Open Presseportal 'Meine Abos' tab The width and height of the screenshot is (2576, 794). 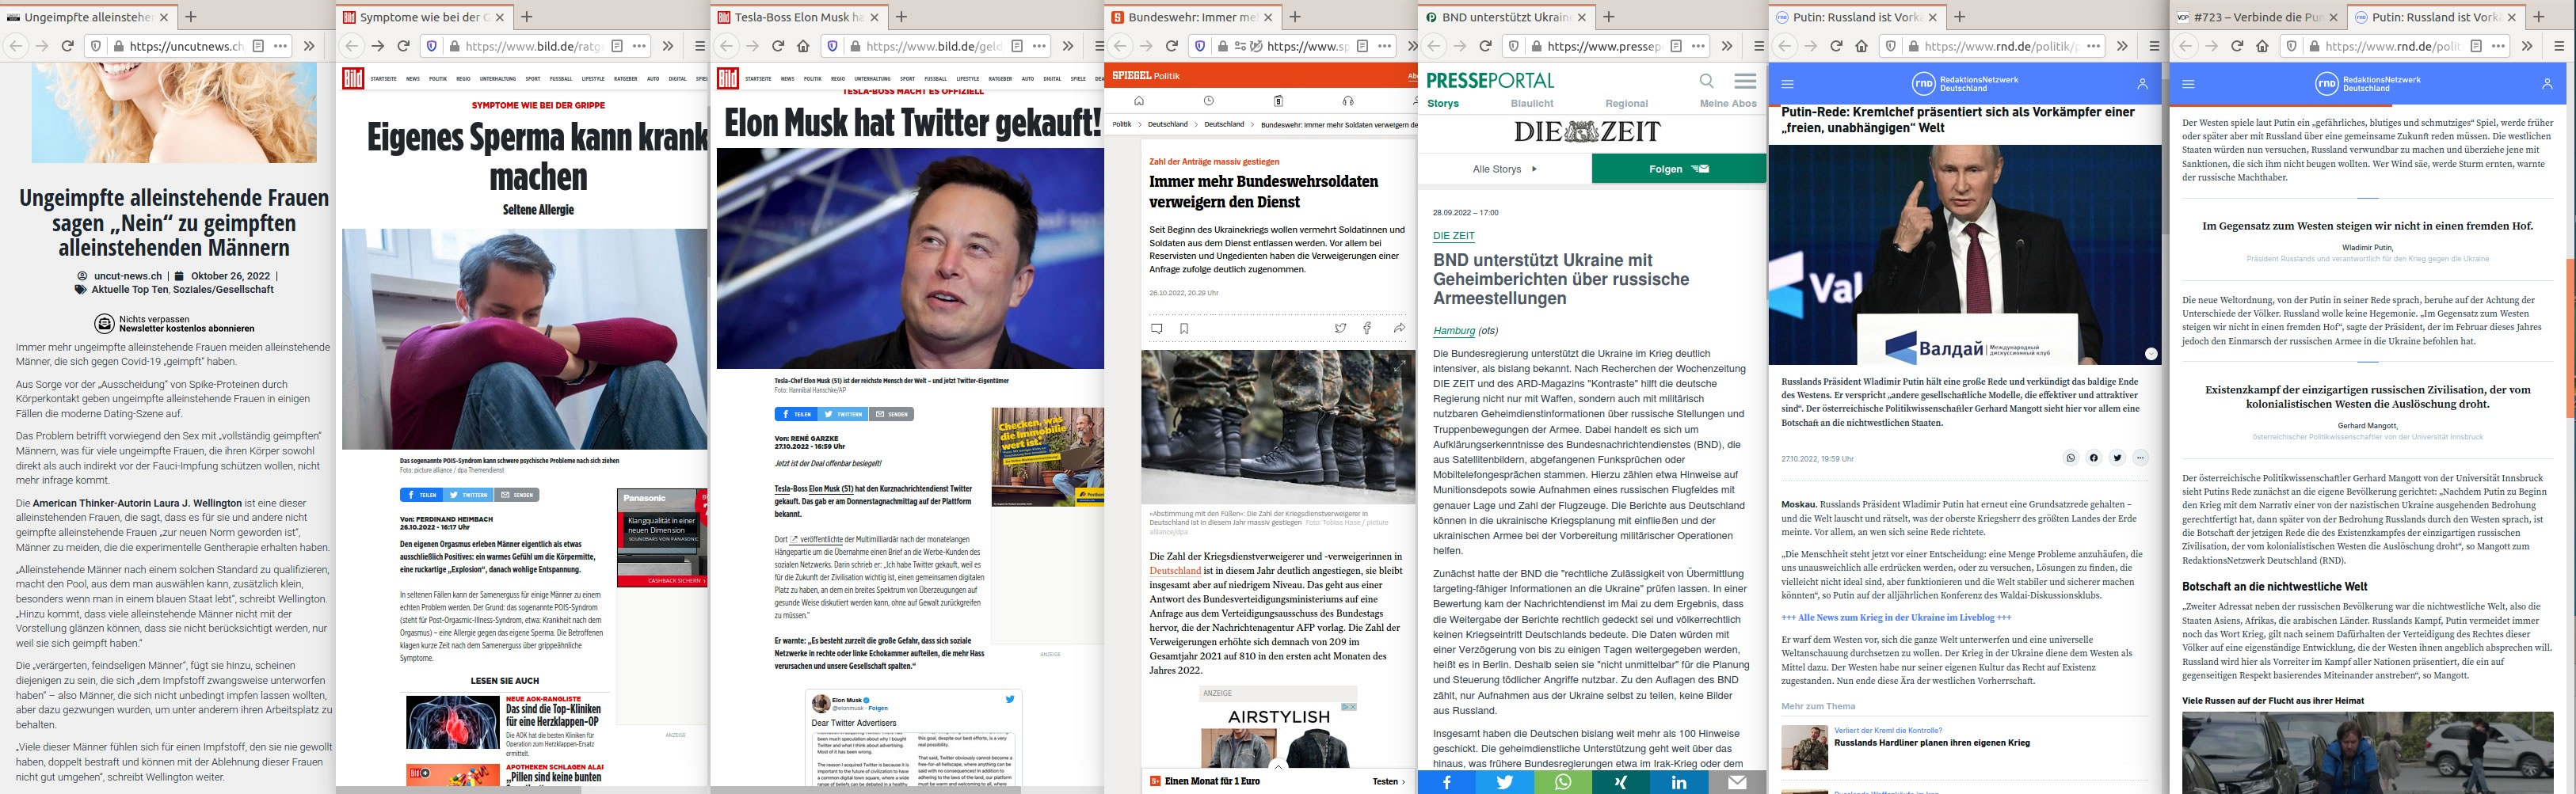click(x=1728, y=103)
